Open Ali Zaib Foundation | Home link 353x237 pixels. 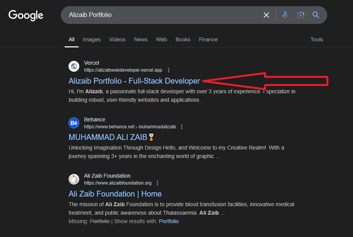pyautogui.click(x=115, y=194)
